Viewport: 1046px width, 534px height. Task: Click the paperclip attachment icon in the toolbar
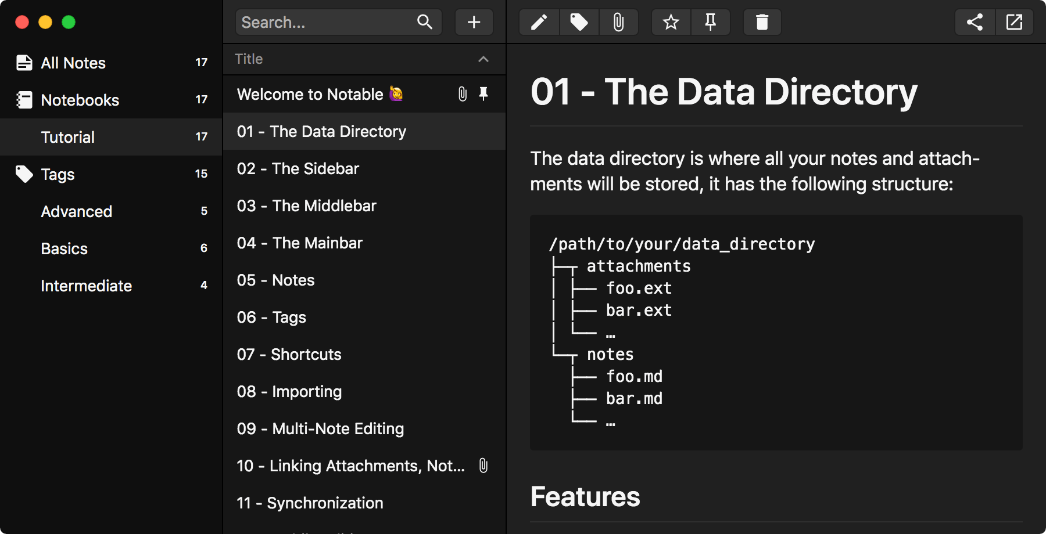click(x=618, y=22)
